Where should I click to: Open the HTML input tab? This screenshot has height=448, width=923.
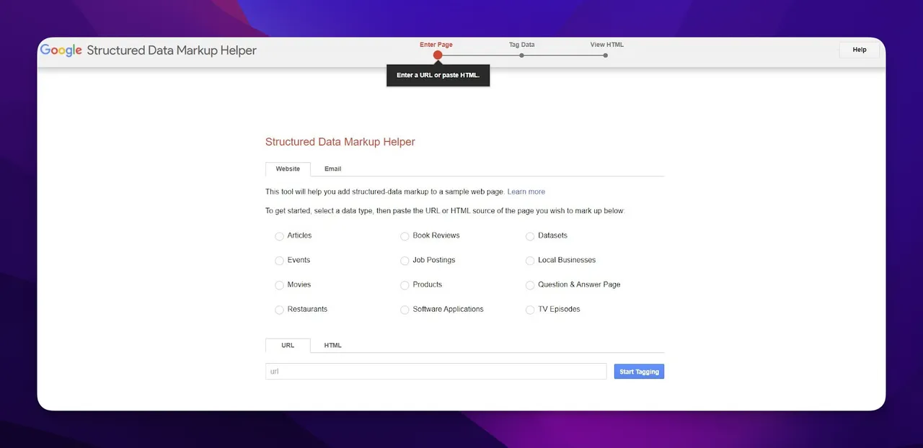point(332,345)
